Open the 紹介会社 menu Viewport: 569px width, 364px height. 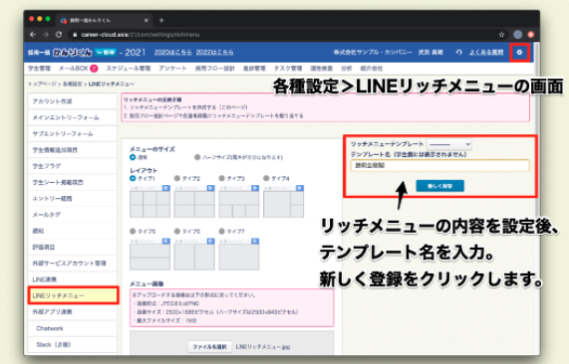(x=372, y=68)
